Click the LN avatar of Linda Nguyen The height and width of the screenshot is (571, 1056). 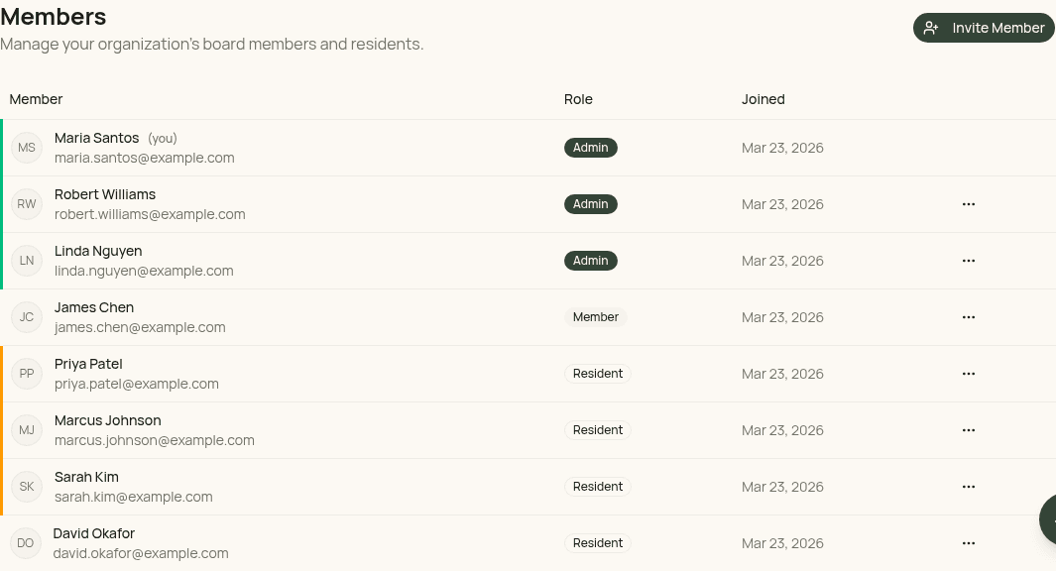27,261
